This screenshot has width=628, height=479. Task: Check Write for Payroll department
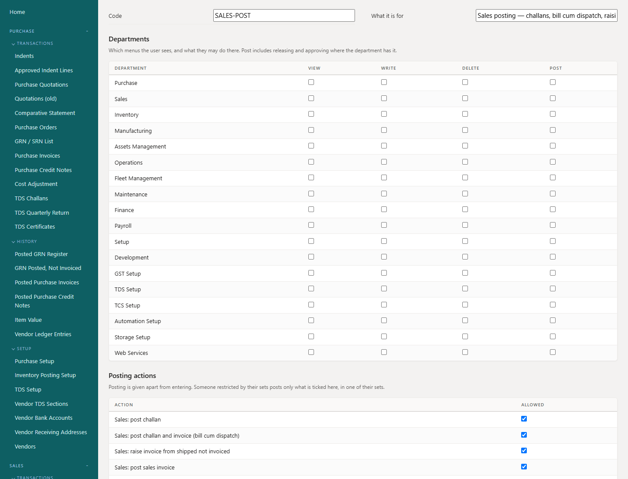coord(384,225)
